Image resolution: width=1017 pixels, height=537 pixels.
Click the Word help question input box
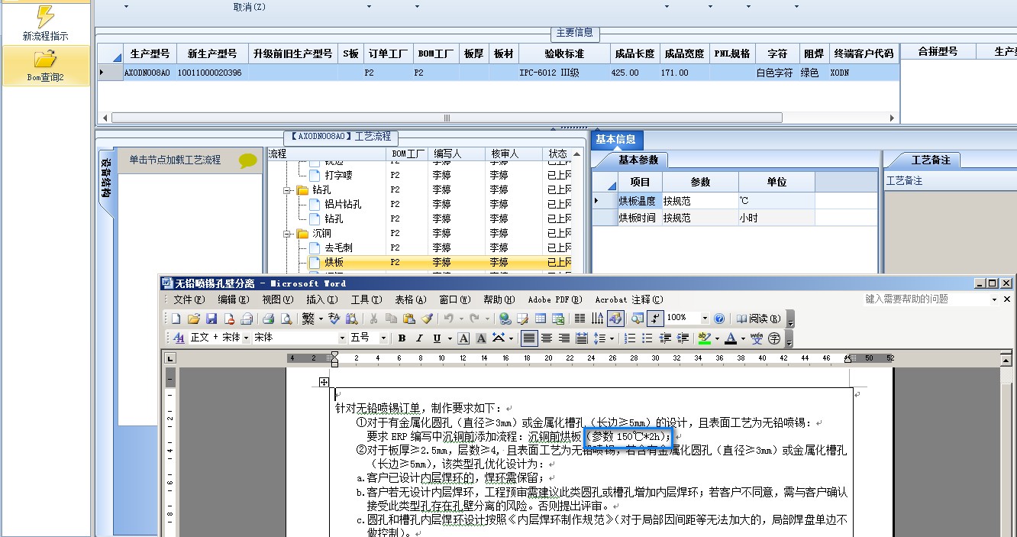pos(925,299)
